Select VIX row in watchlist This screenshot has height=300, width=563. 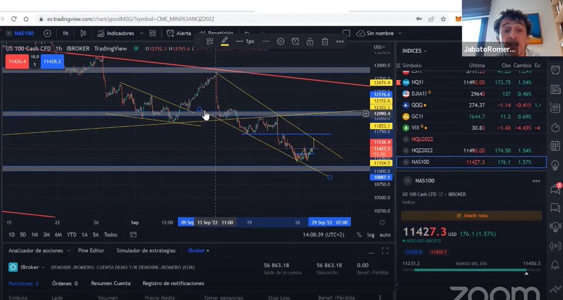coord(471,128)
